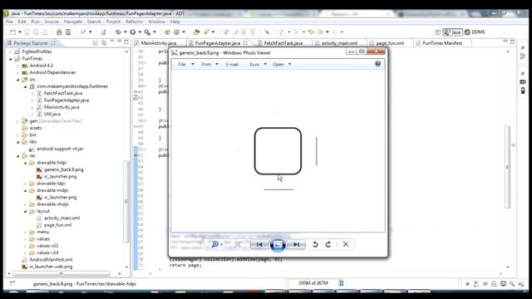This screenshot has width=532, height=299.
Task: Open Photo Viewer help
Action: pos(377,64)
